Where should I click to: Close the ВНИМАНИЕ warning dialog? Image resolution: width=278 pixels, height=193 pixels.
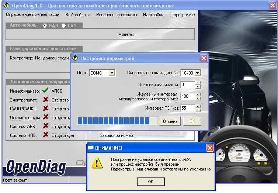(210, 148)
